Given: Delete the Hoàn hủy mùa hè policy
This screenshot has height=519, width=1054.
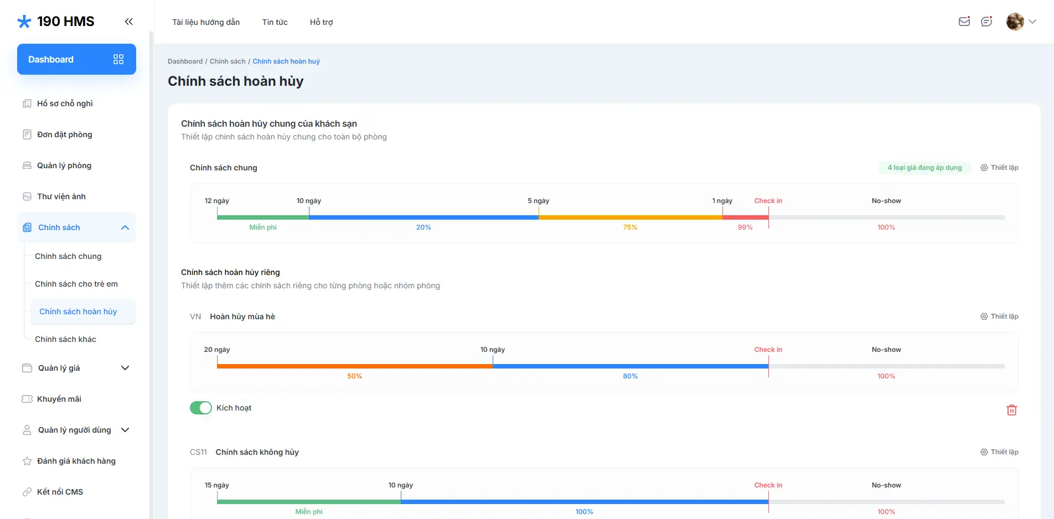Looking at the screenshot, I should pyautogui.click(x=1011, y=410).
